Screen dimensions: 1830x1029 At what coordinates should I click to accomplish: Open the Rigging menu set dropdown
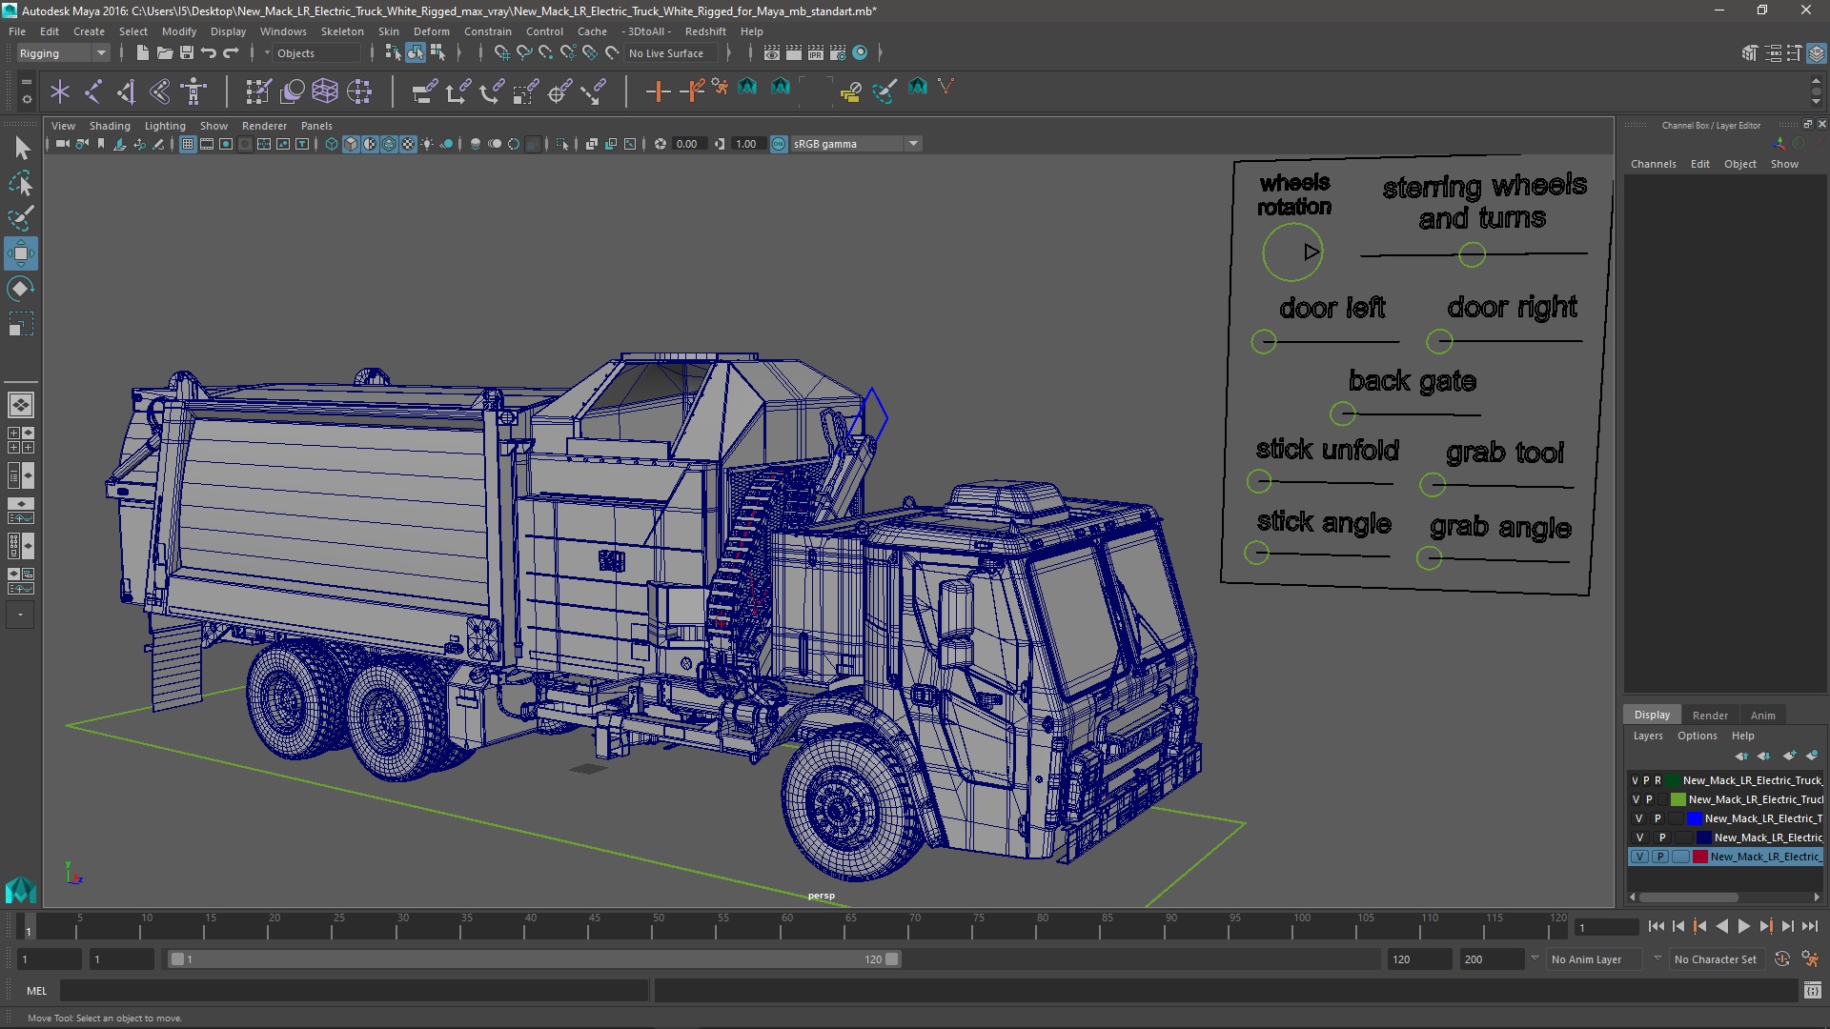click(62, 53)
